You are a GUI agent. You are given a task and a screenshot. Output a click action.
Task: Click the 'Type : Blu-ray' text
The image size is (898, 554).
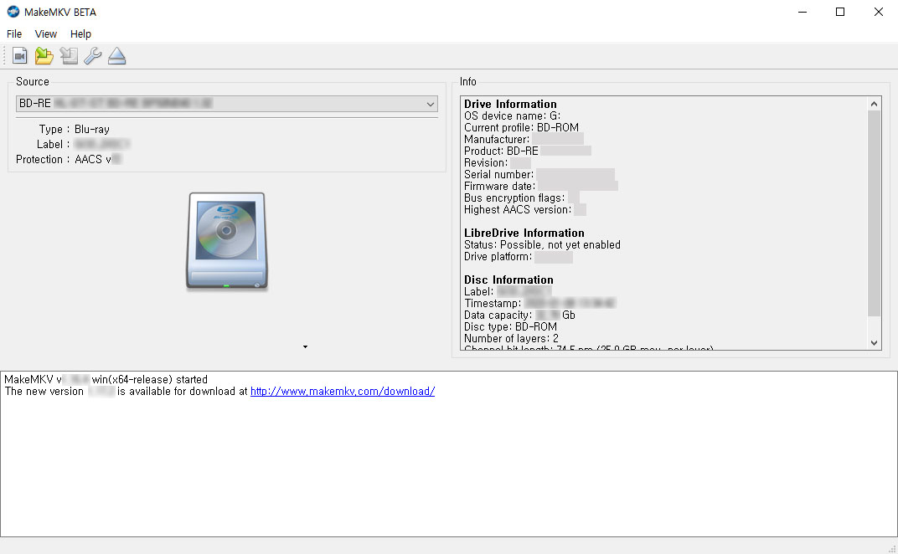point(74,130)
